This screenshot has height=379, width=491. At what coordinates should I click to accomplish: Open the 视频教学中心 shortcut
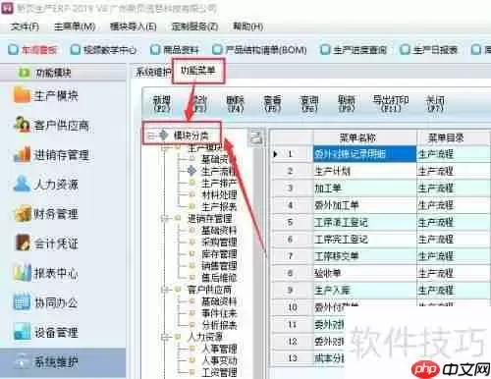(x=103, y=50)
